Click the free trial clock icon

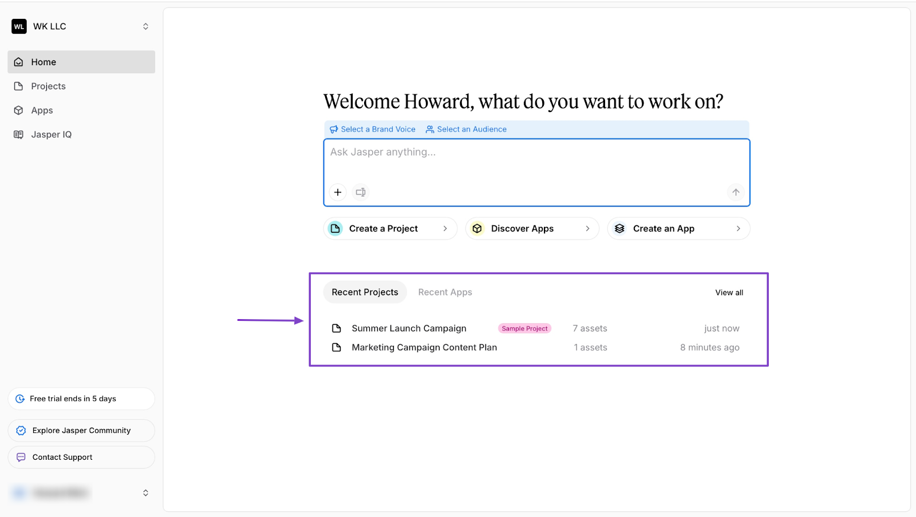[20, 399]
